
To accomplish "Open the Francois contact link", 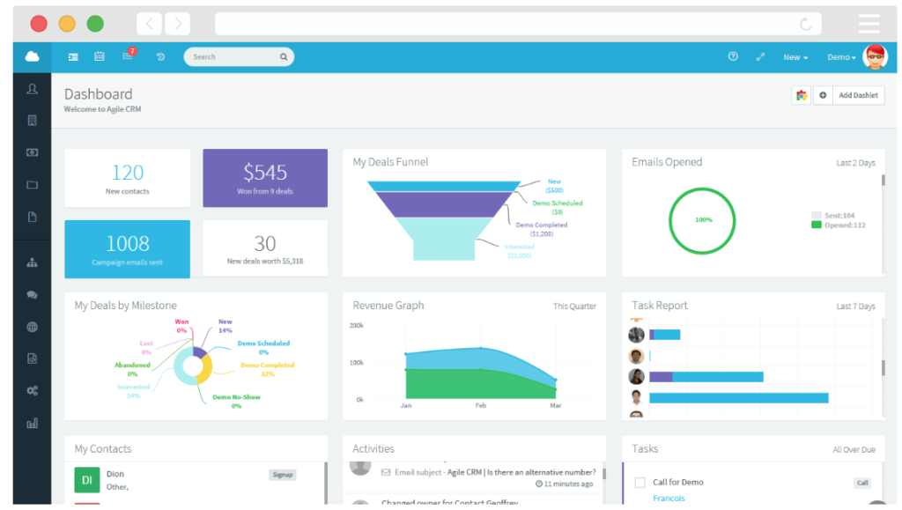I will click(669, 498).
